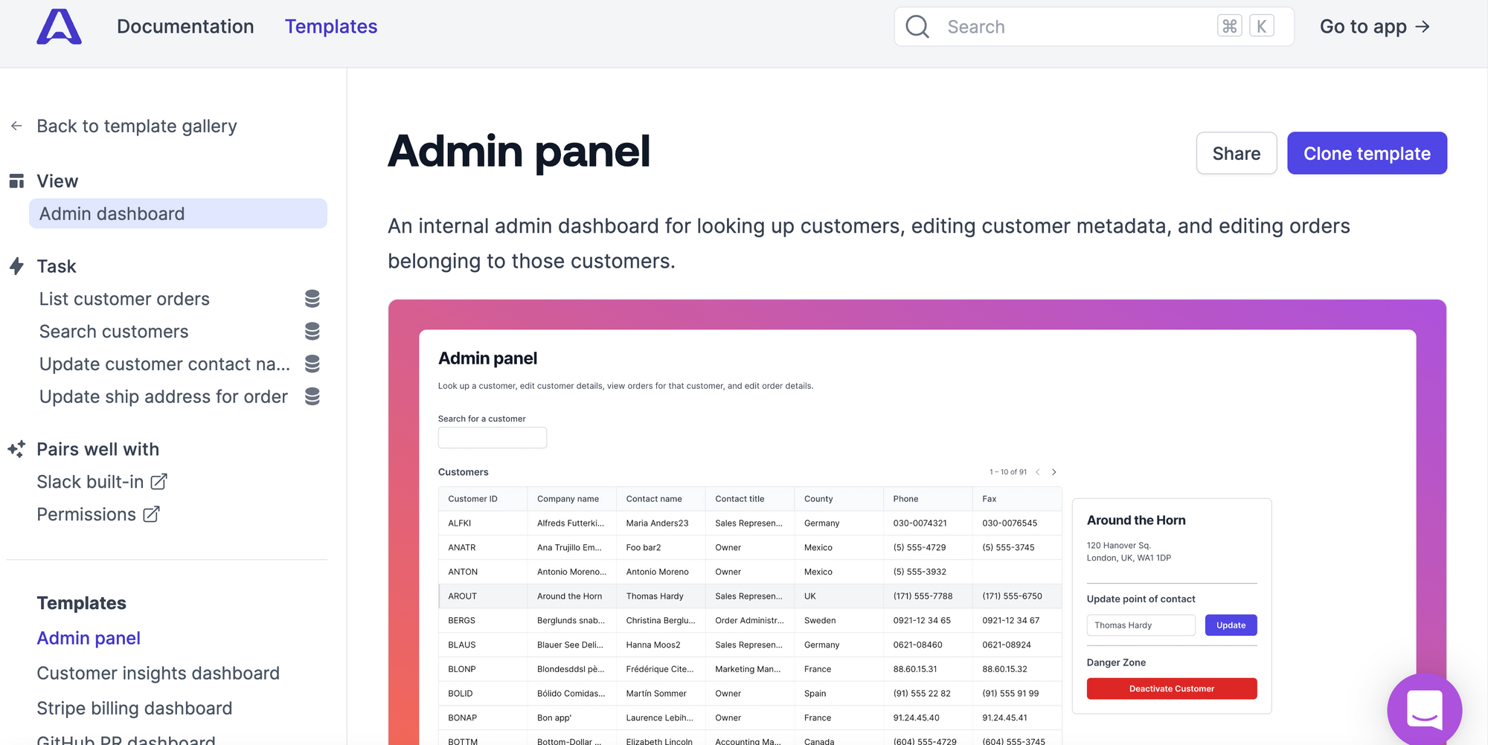Go to next customers page chevron
The image size is (1488, 745).
[x=1054, y=472]
